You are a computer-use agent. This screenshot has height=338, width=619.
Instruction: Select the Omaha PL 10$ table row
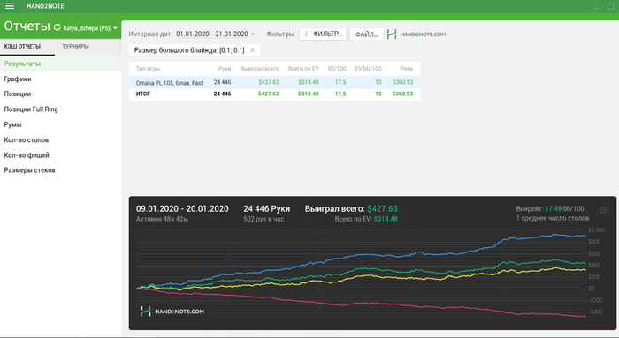pyautogui.click(x=274, y=82)
